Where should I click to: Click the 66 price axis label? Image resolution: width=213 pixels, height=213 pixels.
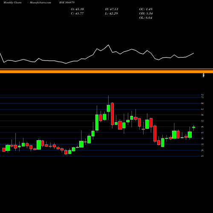coord(202,103)
